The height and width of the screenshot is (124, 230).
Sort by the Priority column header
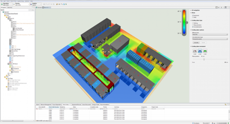[x=108, y=107]
